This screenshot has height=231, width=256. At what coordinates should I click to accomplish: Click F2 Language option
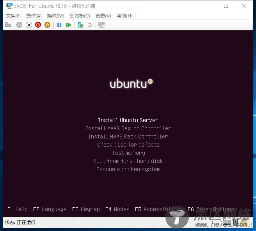[x=50, y=209]
